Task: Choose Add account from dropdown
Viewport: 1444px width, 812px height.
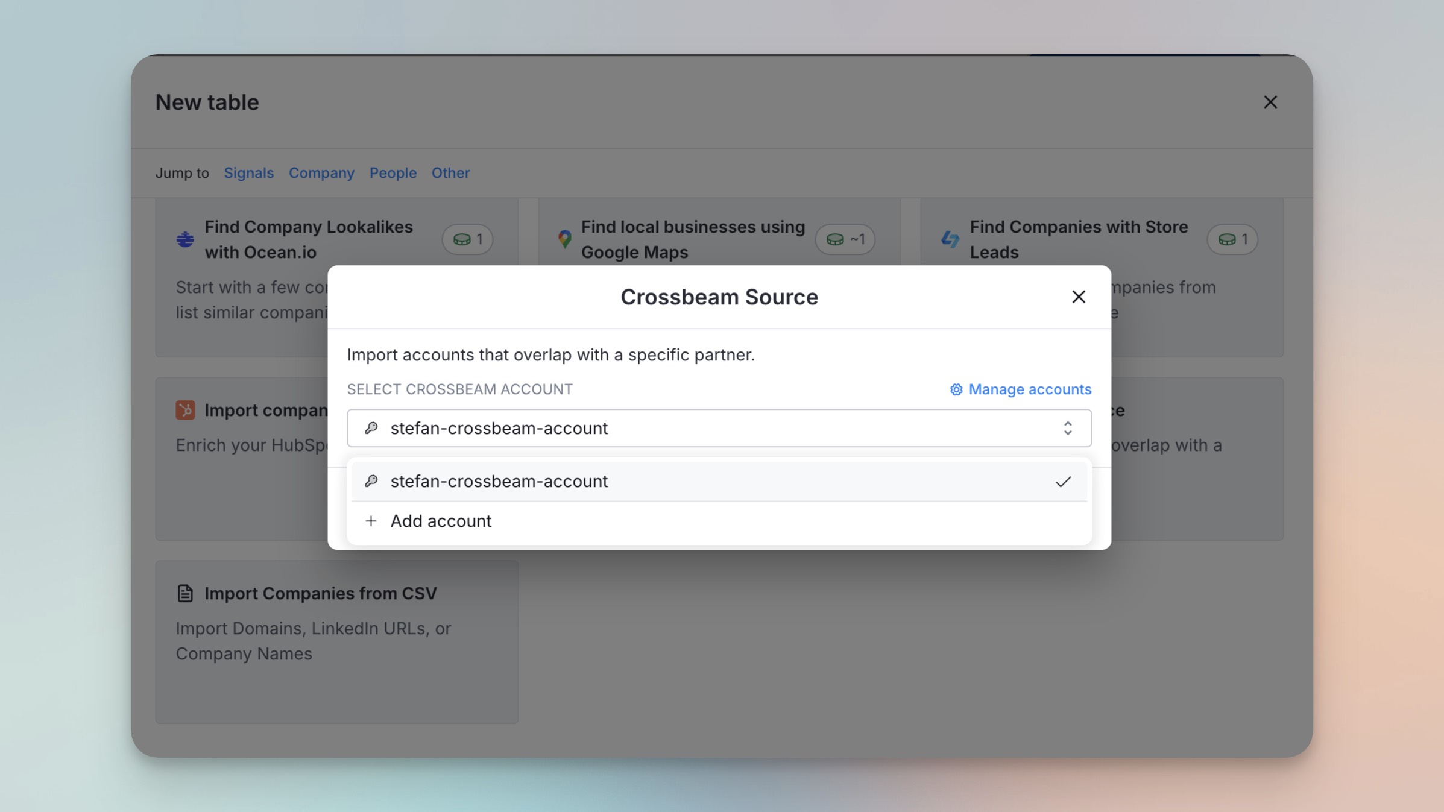Action: pyautogui.click(x=440, y=521)
